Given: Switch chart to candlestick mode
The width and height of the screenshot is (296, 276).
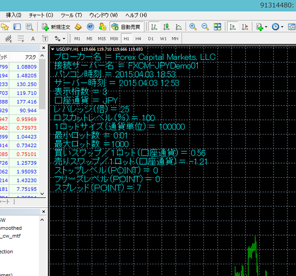Looking at the screenshot, I should point(166,27).
